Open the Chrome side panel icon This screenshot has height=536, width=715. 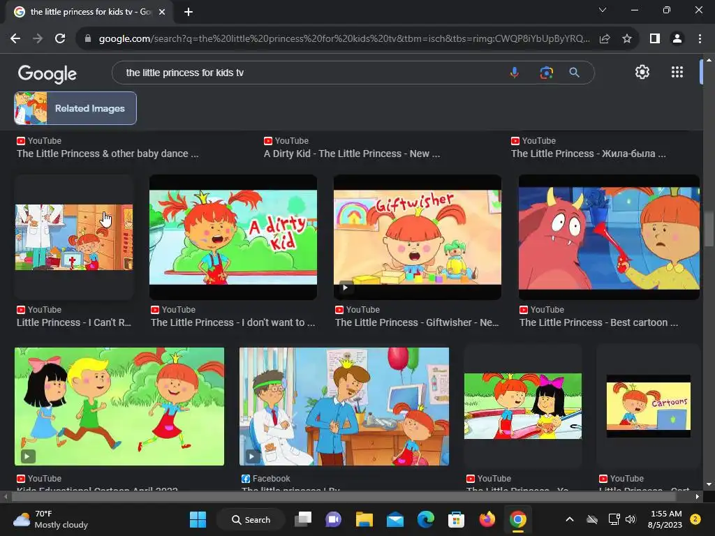[655, 39]
